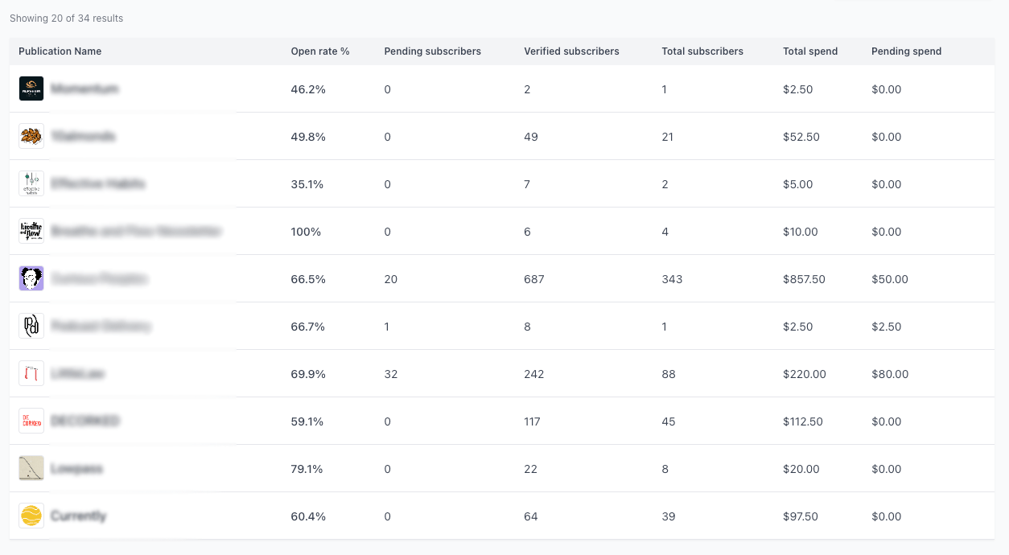The width and height of the screenshot is (1009, 555).
Task: Sort by Publication Name column header
Action: click(x=60, y=51)
